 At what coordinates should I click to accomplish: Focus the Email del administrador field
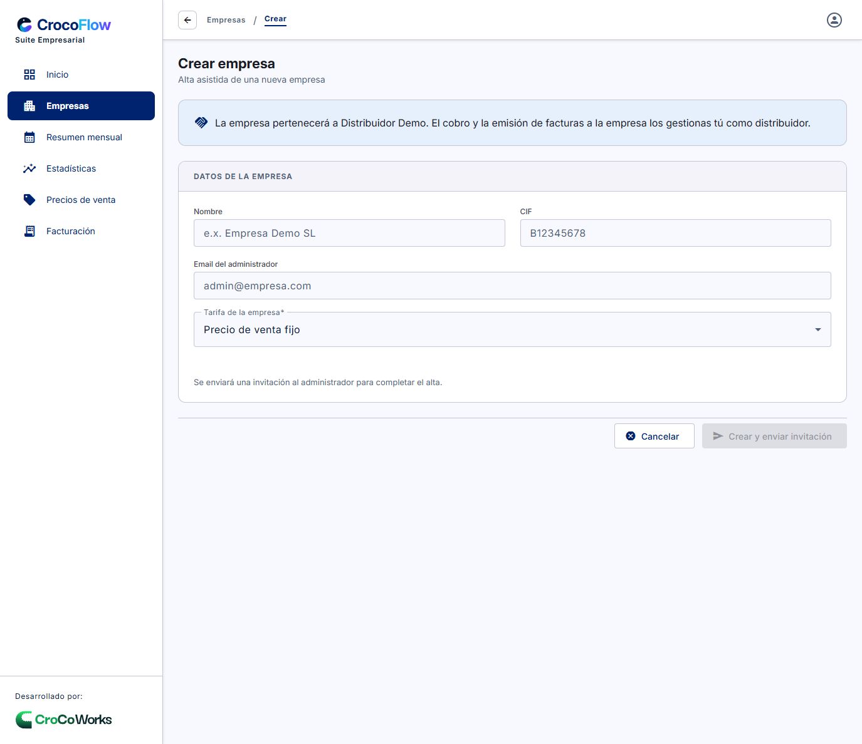point(512,286)
